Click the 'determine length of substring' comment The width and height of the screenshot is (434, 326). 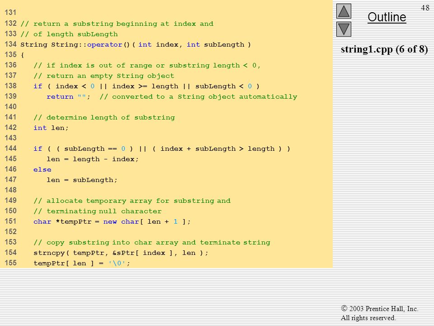pyautogui.click(x=104, y=118)
